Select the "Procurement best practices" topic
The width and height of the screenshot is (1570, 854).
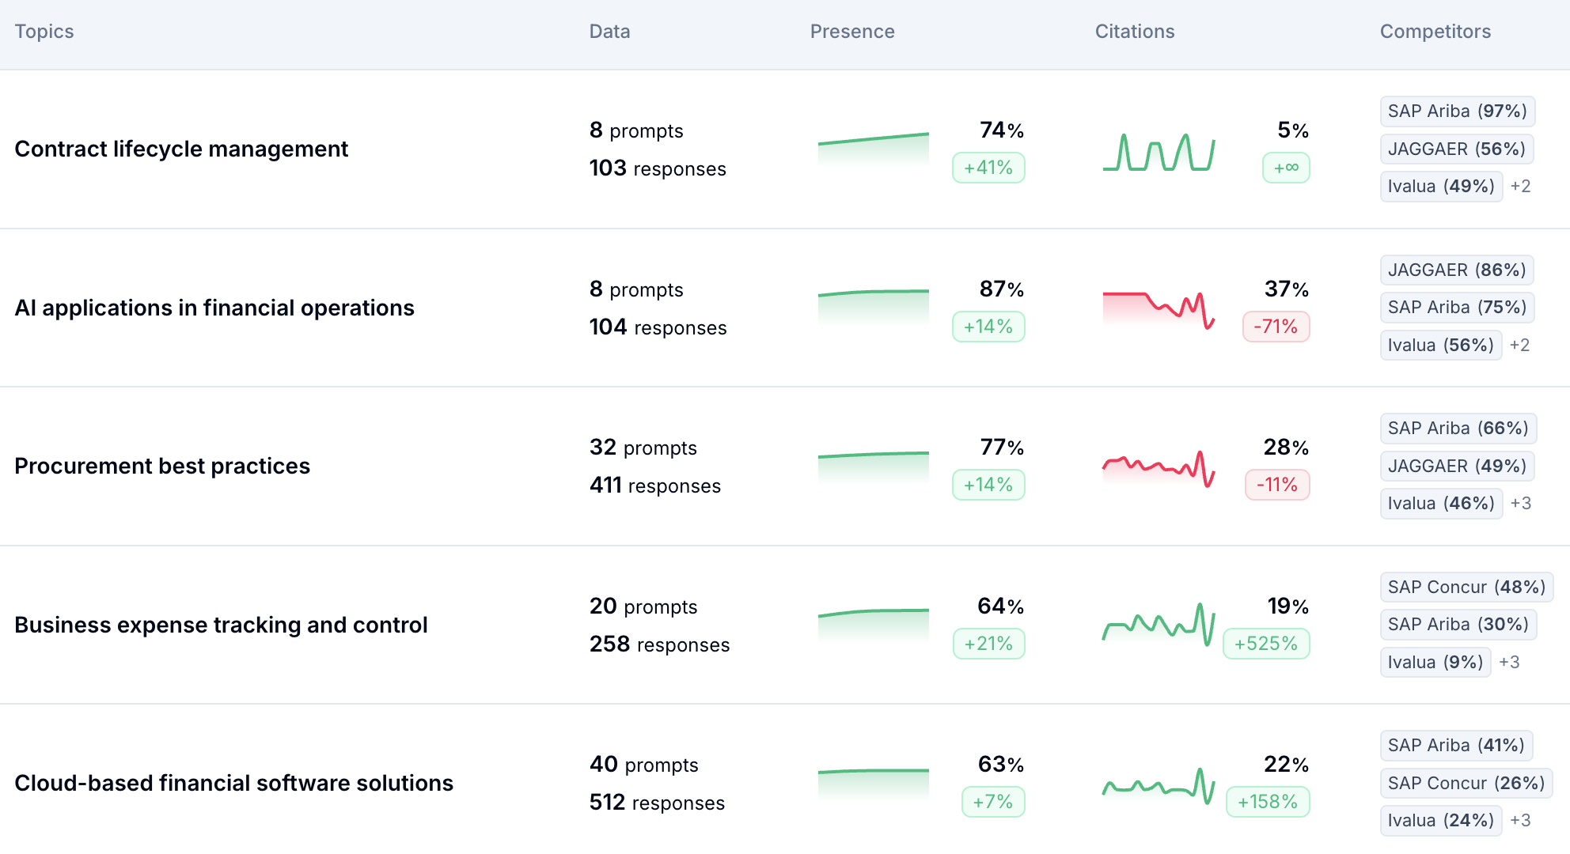pos(161,466)
